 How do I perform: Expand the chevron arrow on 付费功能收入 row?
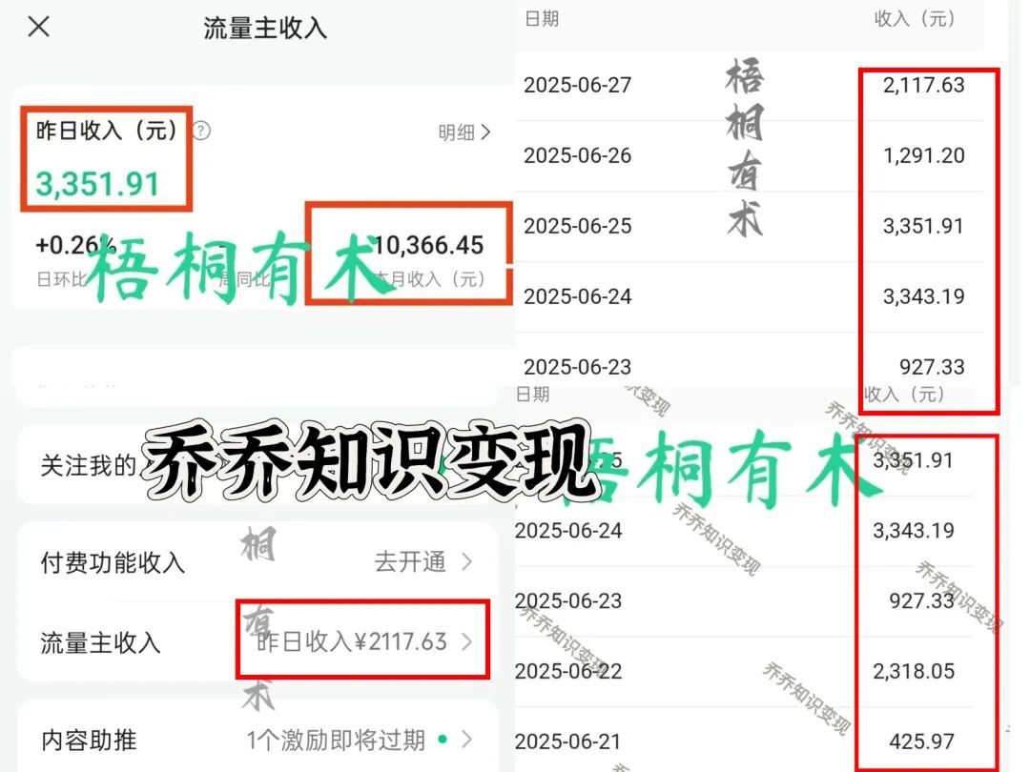(466, 562)
